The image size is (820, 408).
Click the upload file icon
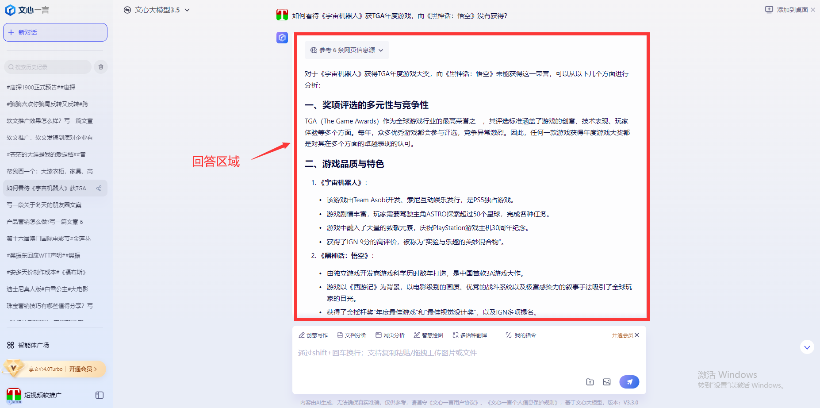click(590, 382)
